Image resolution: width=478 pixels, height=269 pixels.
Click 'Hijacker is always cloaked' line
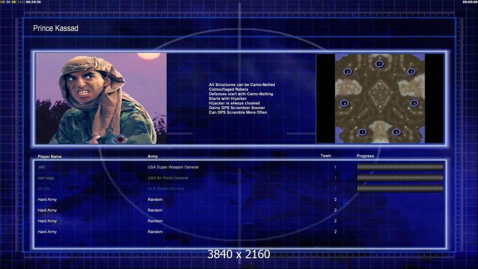234,103
